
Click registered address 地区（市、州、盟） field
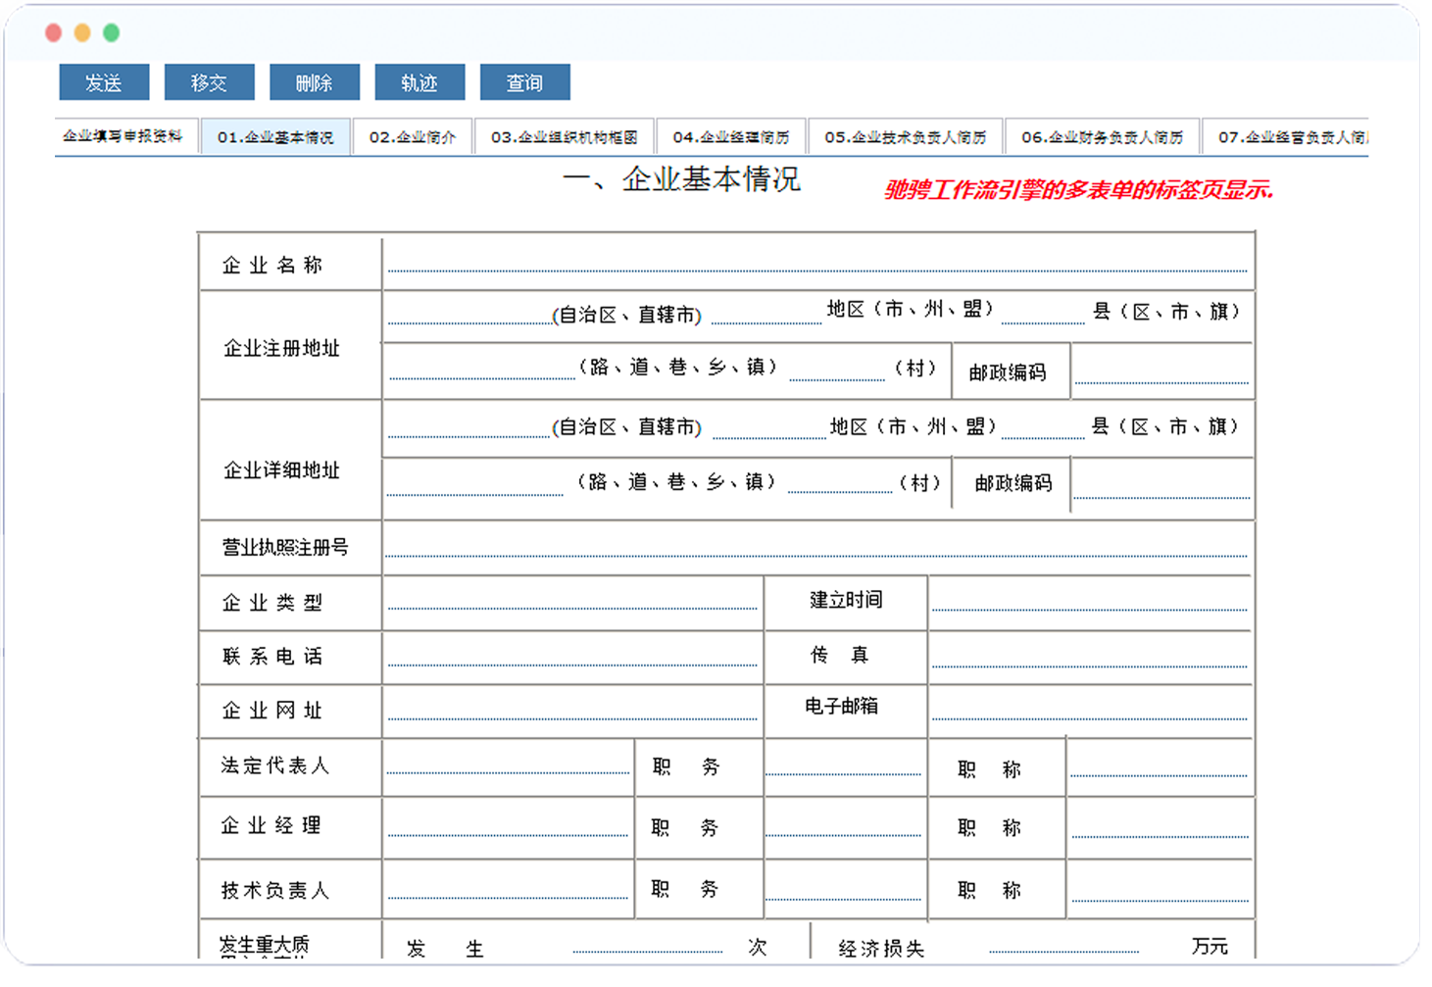[x=766, y=313]
